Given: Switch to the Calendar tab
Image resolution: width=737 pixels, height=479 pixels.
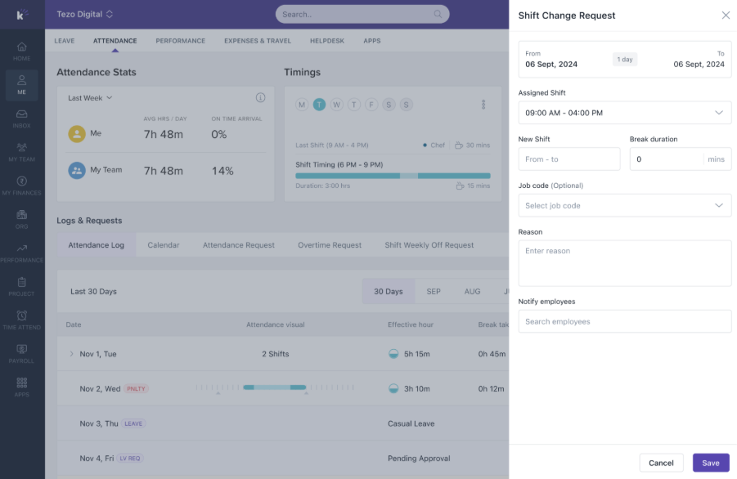Looking at the screenshot, I should click(x=163, y=245).
